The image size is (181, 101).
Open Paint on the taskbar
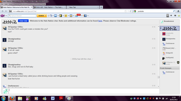click(x=69, y=98)
